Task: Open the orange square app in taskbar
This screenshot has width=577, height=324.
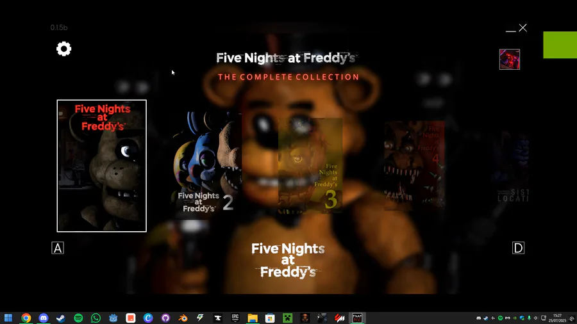Action: (131, 318)
